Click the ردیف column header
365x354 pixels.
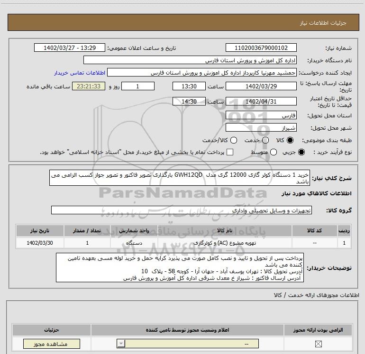click(344, 230)
